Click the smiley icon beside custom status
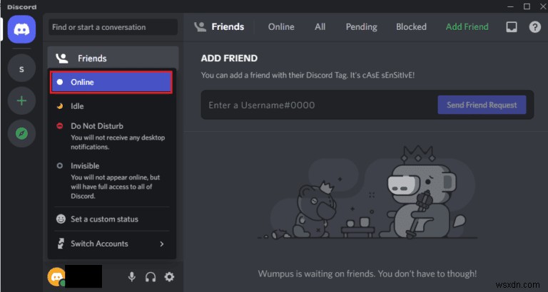This screenshot has height=292, width=548. pyautogui.click(x=61, y=219)
